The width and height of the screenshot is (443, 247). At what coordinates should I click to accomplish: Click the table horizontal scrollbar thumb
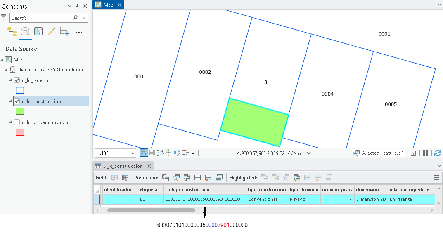click(x=151, y=210)
